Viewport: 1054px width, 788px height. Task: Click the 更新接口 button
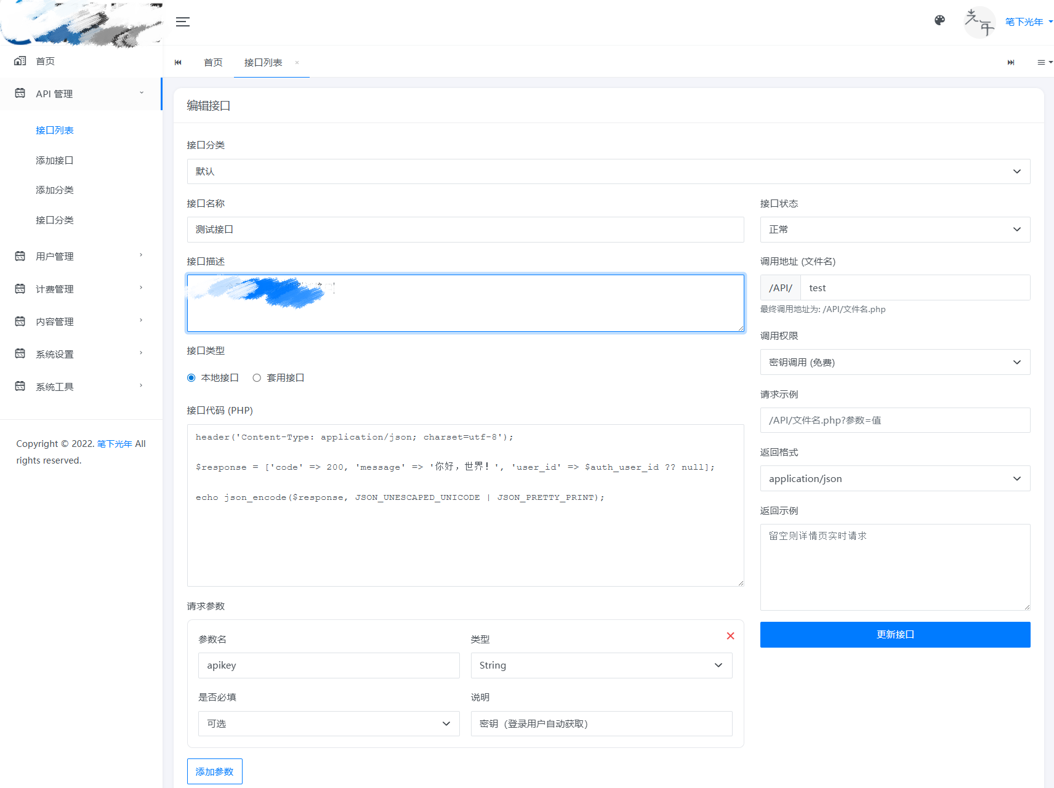[895, 635]
